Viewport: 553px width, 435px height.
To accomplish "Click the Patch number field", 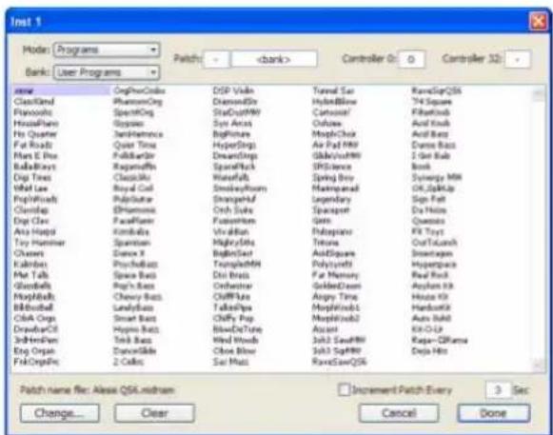I will point(216,59).
